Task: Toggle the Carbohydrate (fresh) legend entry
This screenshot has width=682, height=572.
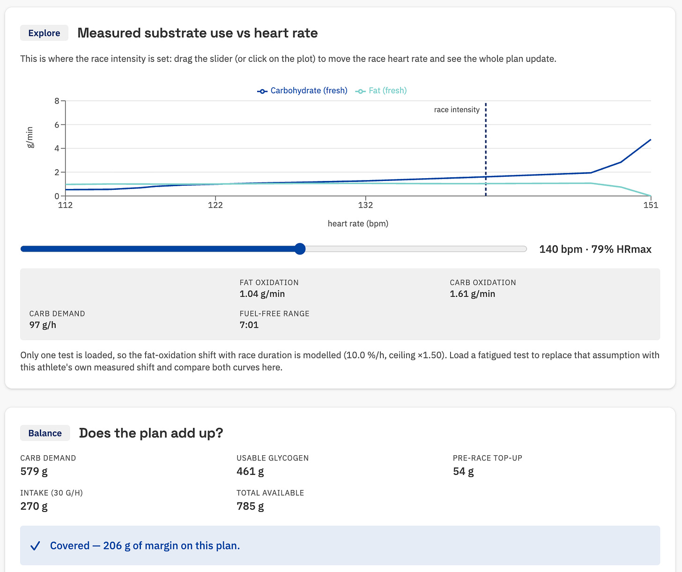Action: [x=302, y=90]
